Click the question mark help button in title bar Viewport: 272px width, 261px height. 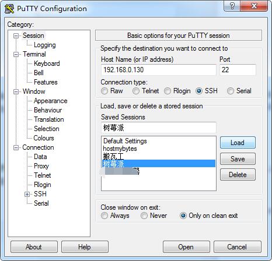(x=232, y=6)
